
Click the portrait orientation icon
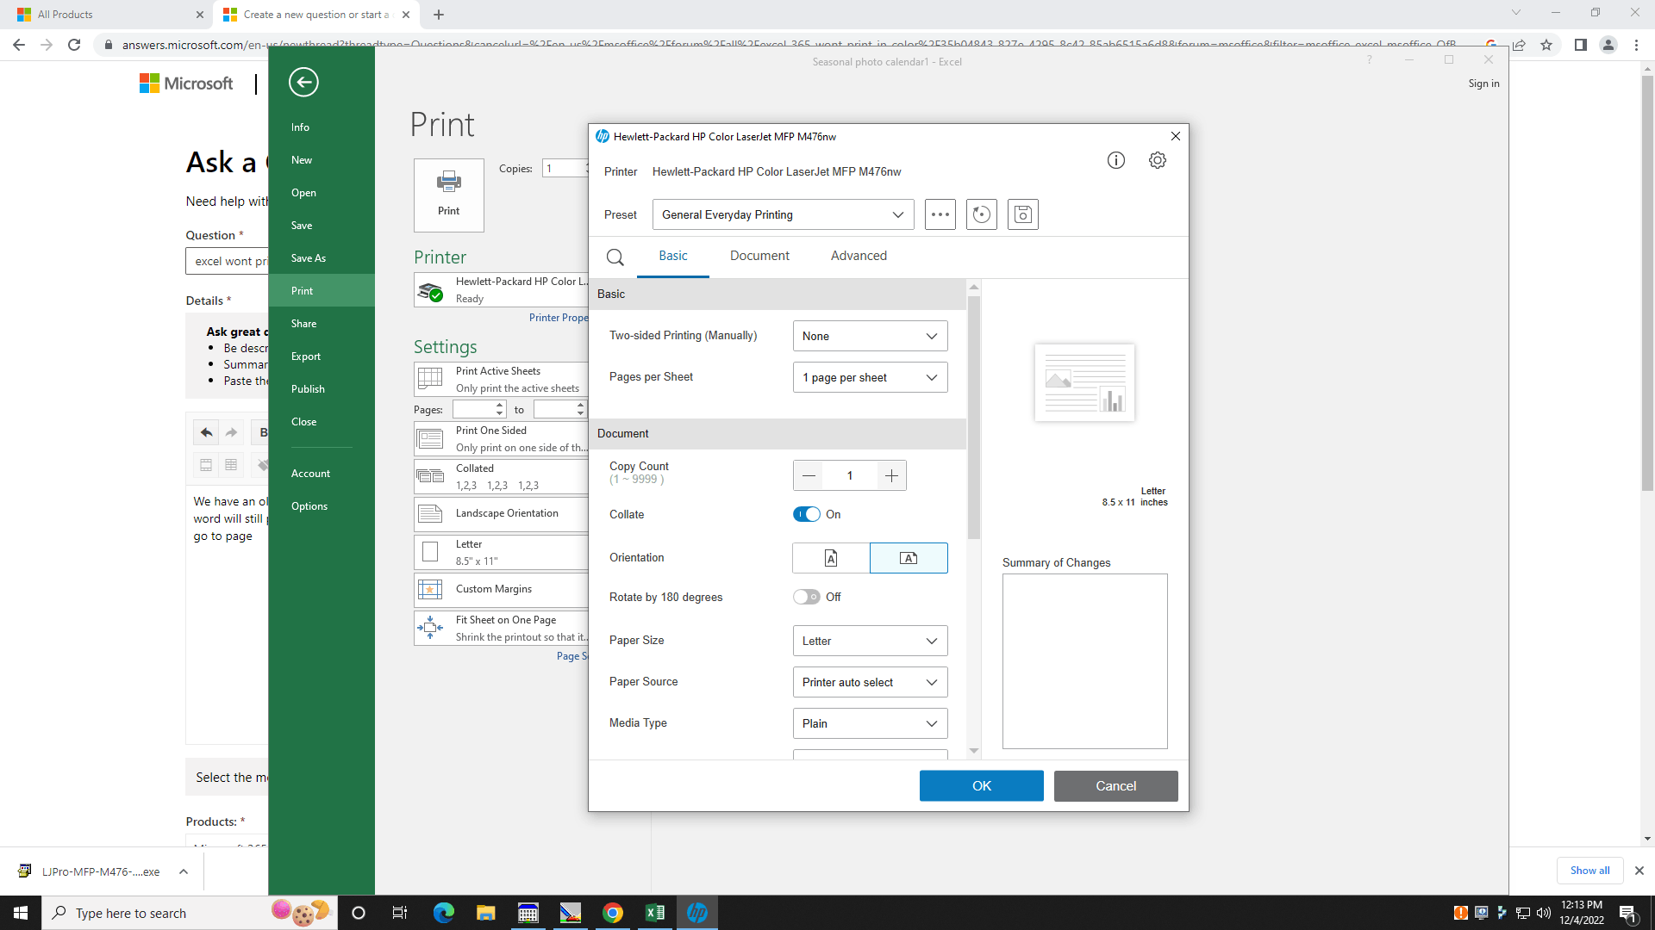(831, 557)
